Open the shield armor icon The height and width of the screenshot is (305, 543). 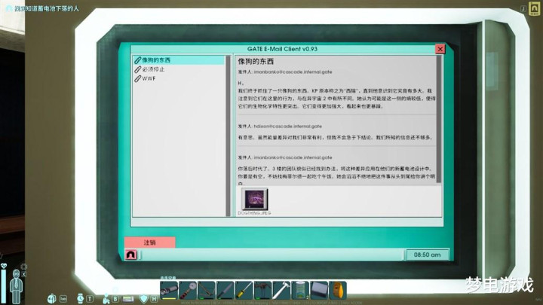pyautogui.click(x=144, y=299)
